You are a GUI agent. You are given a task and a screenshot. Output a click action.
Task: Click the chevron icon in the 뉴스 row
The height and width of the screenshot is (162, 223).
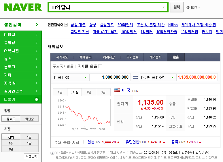tap(36, 59)
